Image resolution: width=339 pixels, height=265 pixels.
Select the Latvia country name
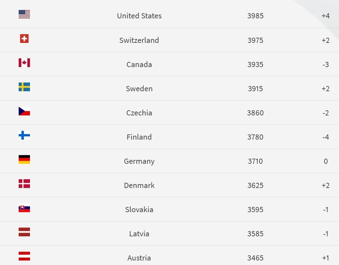pos(139,234)
